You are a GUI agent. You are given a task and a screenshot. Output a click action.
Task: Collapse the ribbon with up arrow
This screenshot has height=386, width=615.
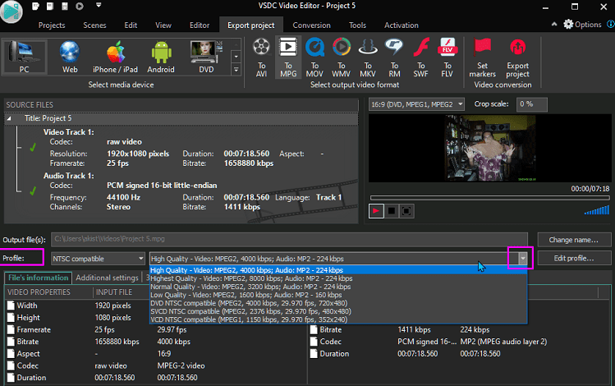pyautogui.click(x=554, y=25)
